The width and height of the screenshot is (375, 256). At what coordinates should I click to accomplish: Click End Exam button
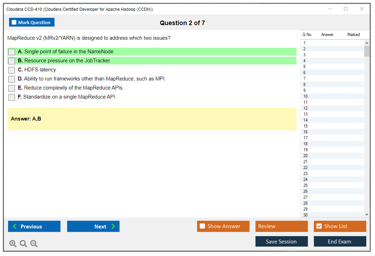(x=339, y=241)
